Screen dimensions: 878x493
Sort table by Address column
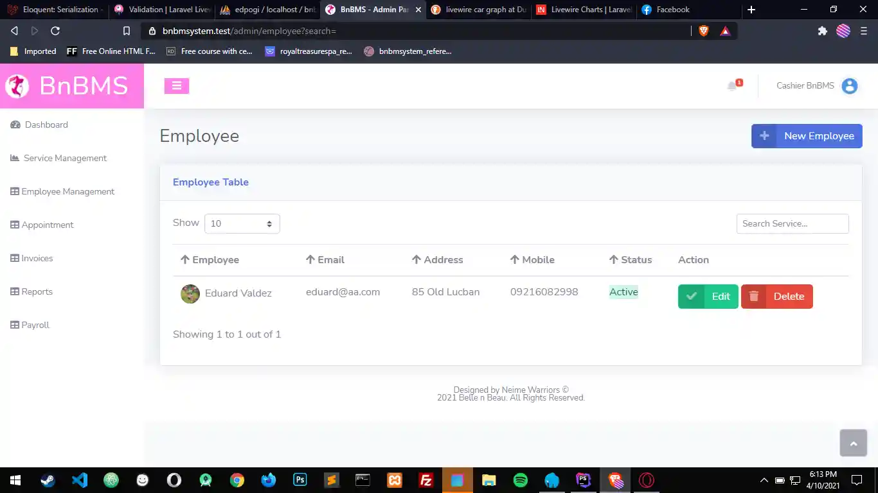[x=438, y=260]
